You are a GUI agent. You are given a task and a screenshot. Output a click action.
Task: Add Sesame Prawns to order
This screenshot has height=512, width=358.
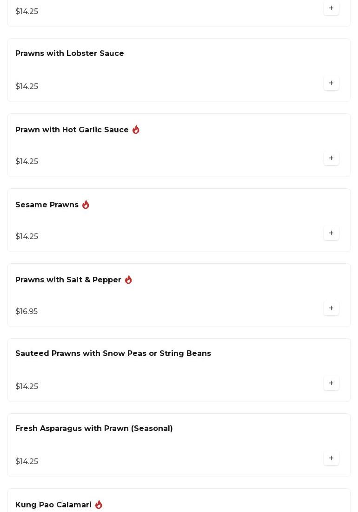pyautogui.click(x=331, y=233)
